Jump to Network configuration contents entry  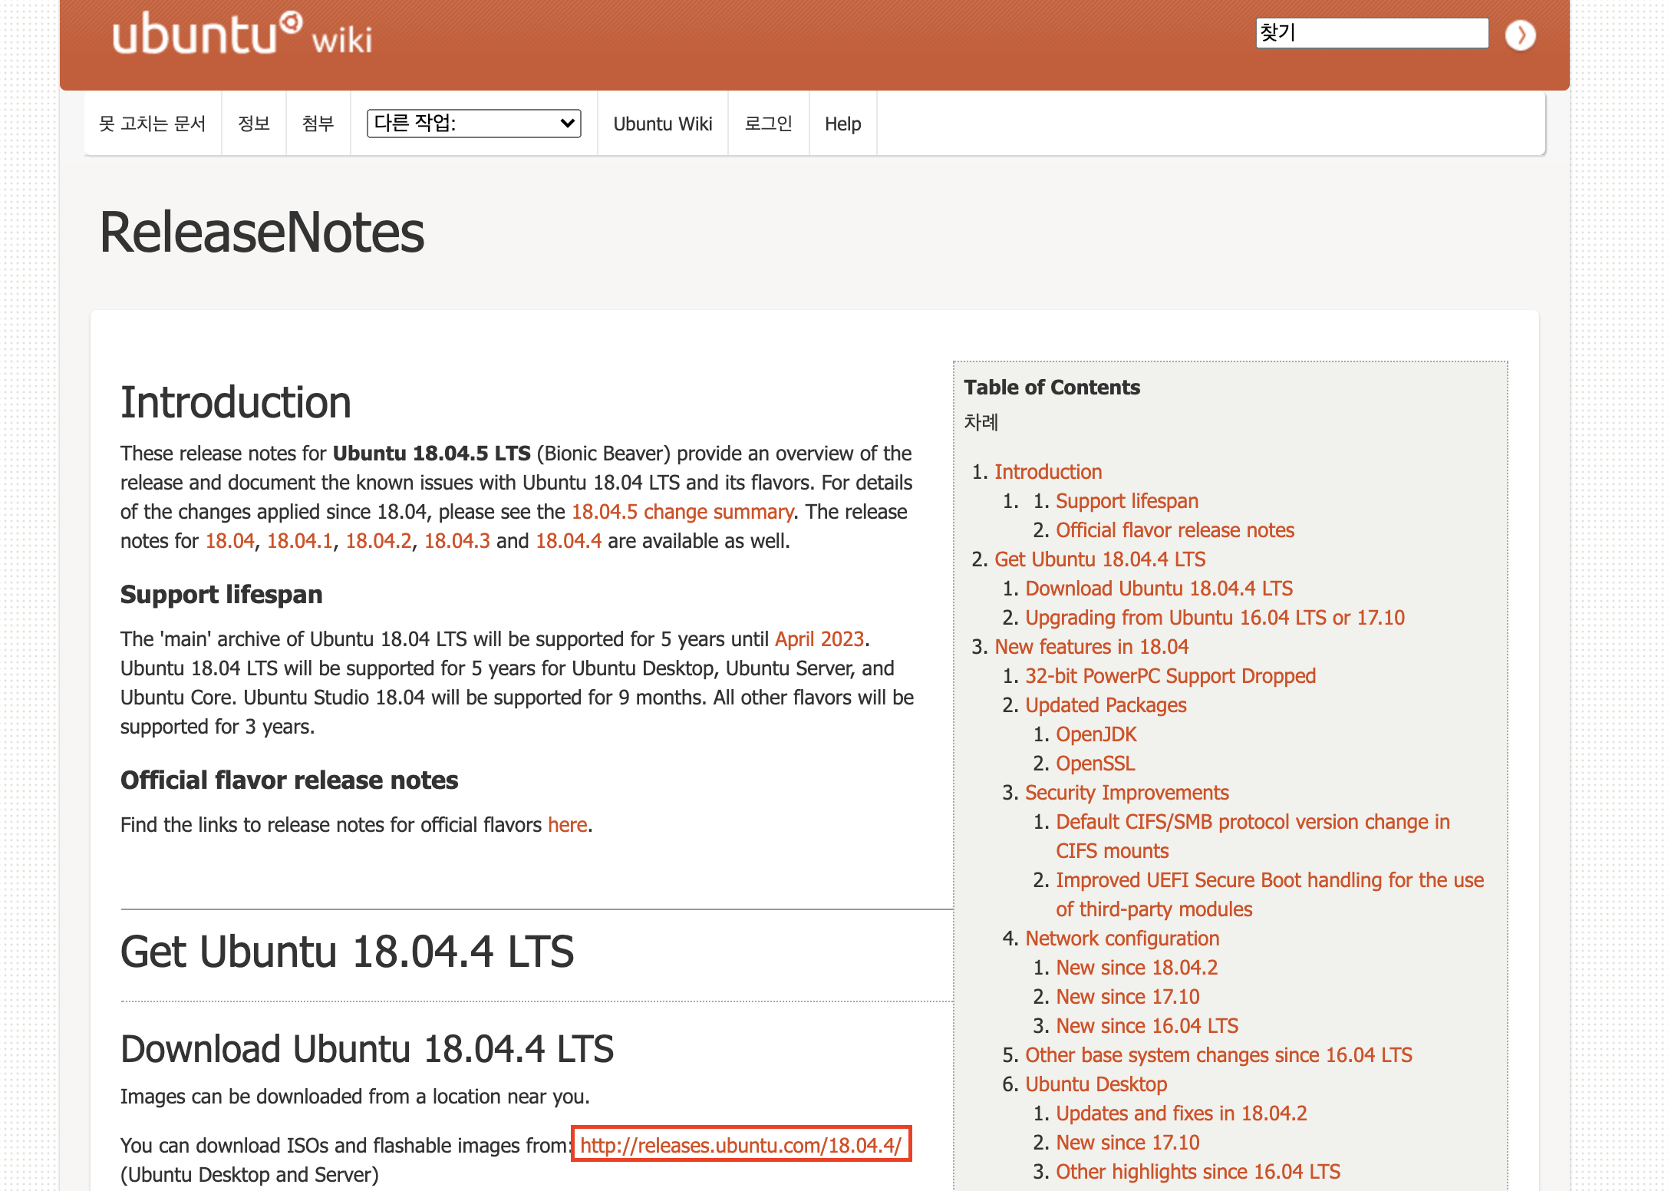[1122, 939]
